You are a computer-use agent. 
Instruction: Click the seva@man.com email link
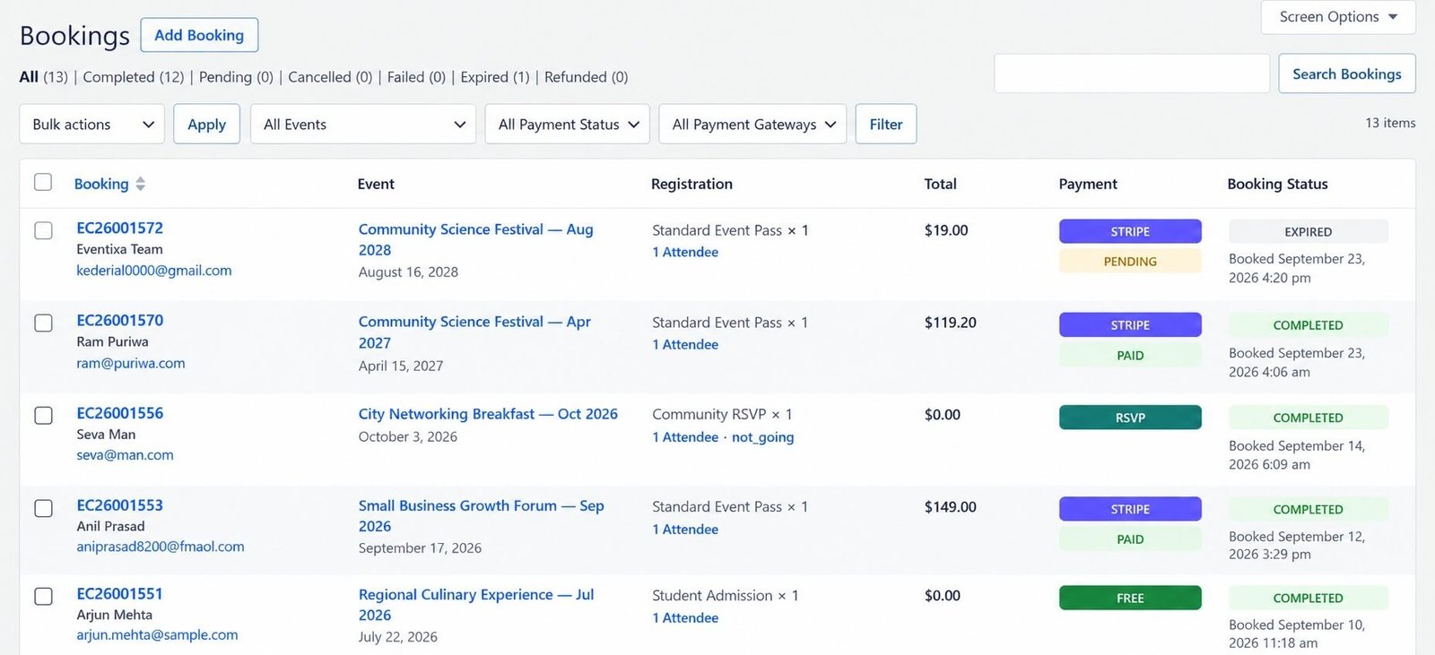125,455
